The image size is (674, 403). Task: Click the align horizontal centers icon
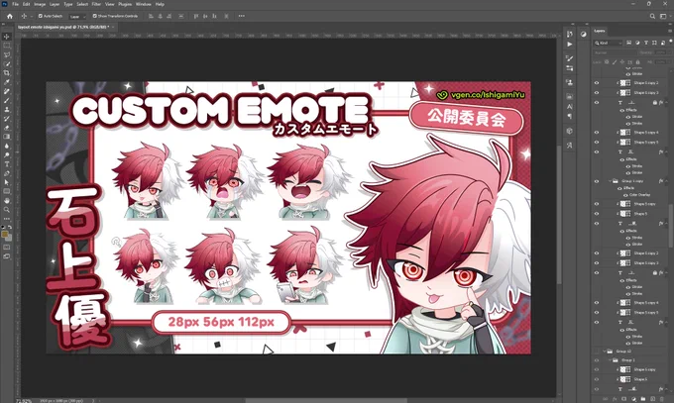click(x=160, y=16)
